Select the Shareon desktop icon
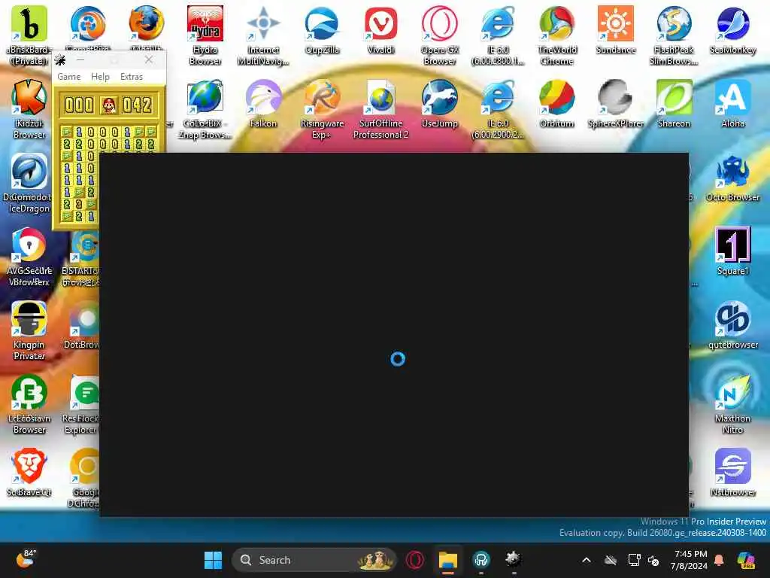Image resolution: width=770 pixels, height=578 pixels. pyautogui.click(x=674, y=103)
